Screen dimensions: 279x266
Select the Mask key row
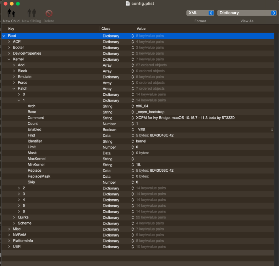pyautogui.click(x=32, y=153)
